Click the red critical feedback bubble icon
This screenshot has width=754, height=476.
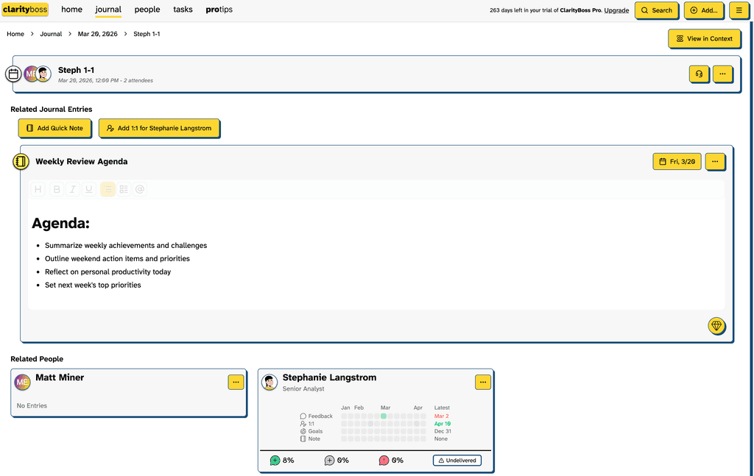pos(384,461)
